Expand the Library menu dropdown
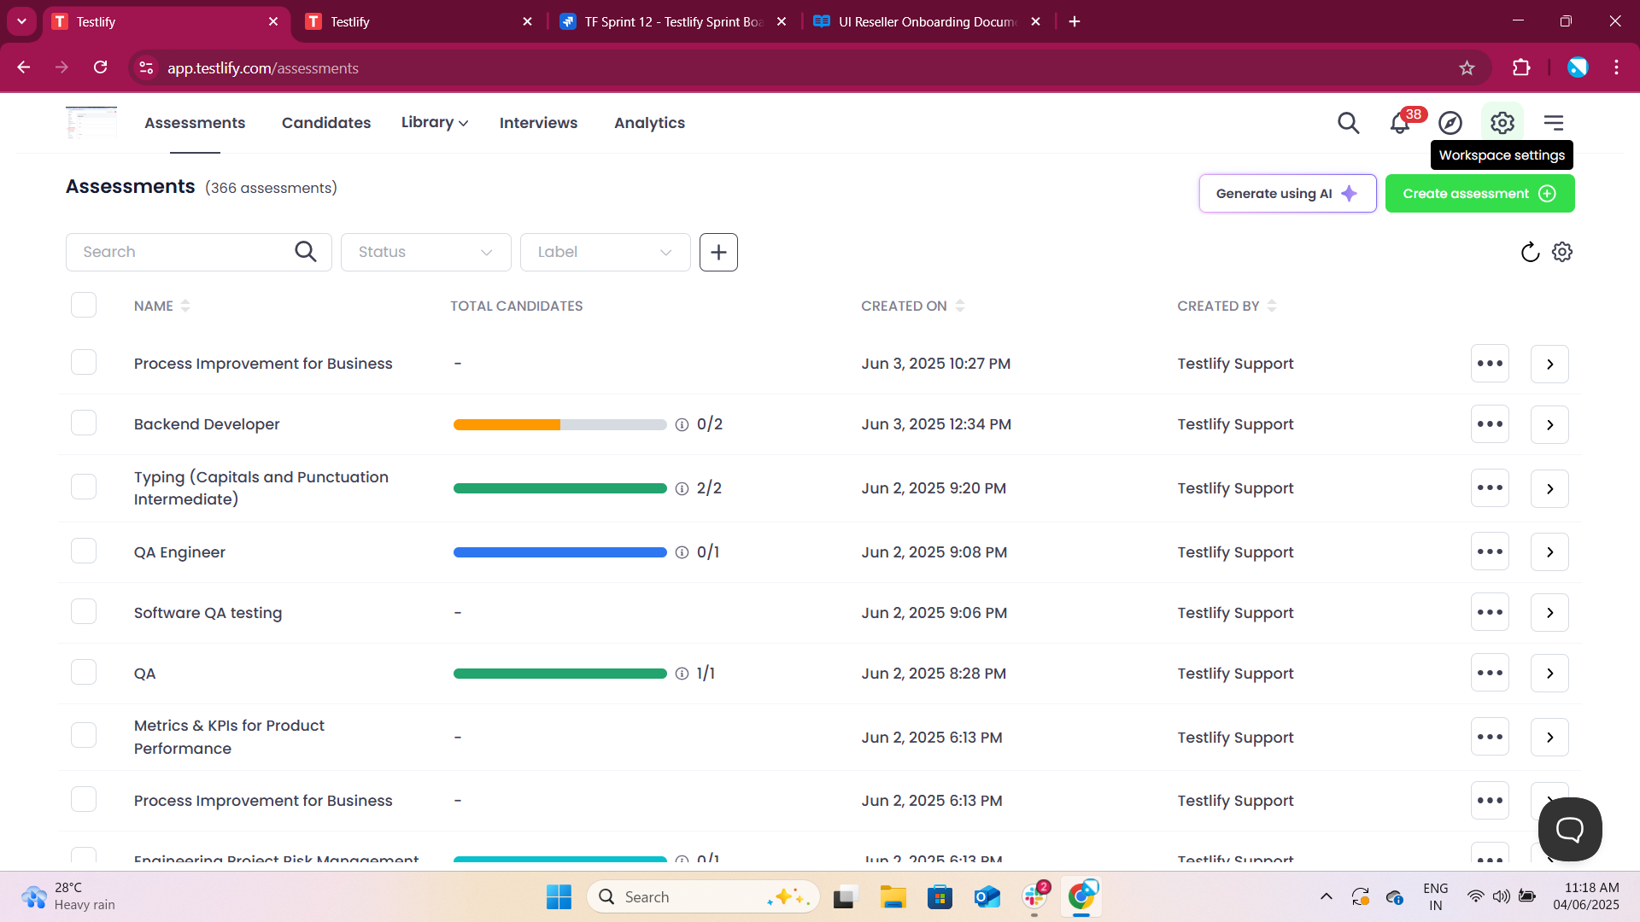This screenshot has height=922, width=1640. (434, 122)
